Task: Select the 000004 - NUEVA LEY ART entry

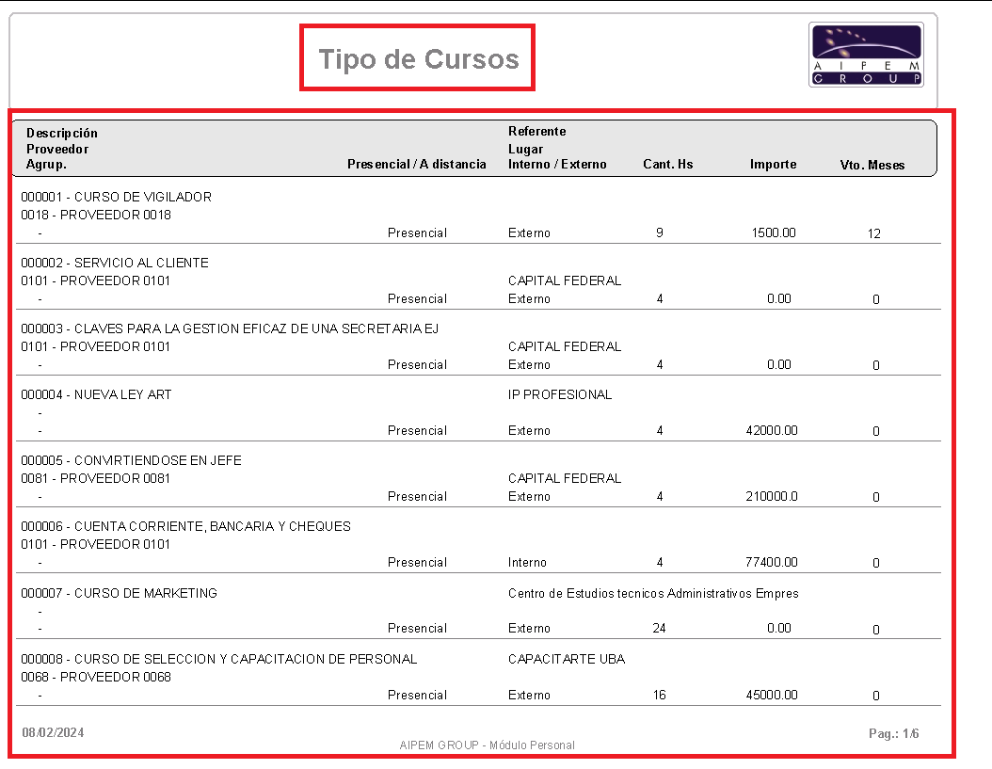Action: point(96,394)
